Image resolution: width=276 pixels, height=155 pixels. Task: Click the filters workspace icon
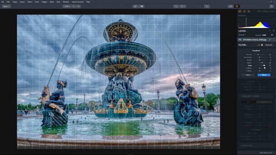pos(259,45)
